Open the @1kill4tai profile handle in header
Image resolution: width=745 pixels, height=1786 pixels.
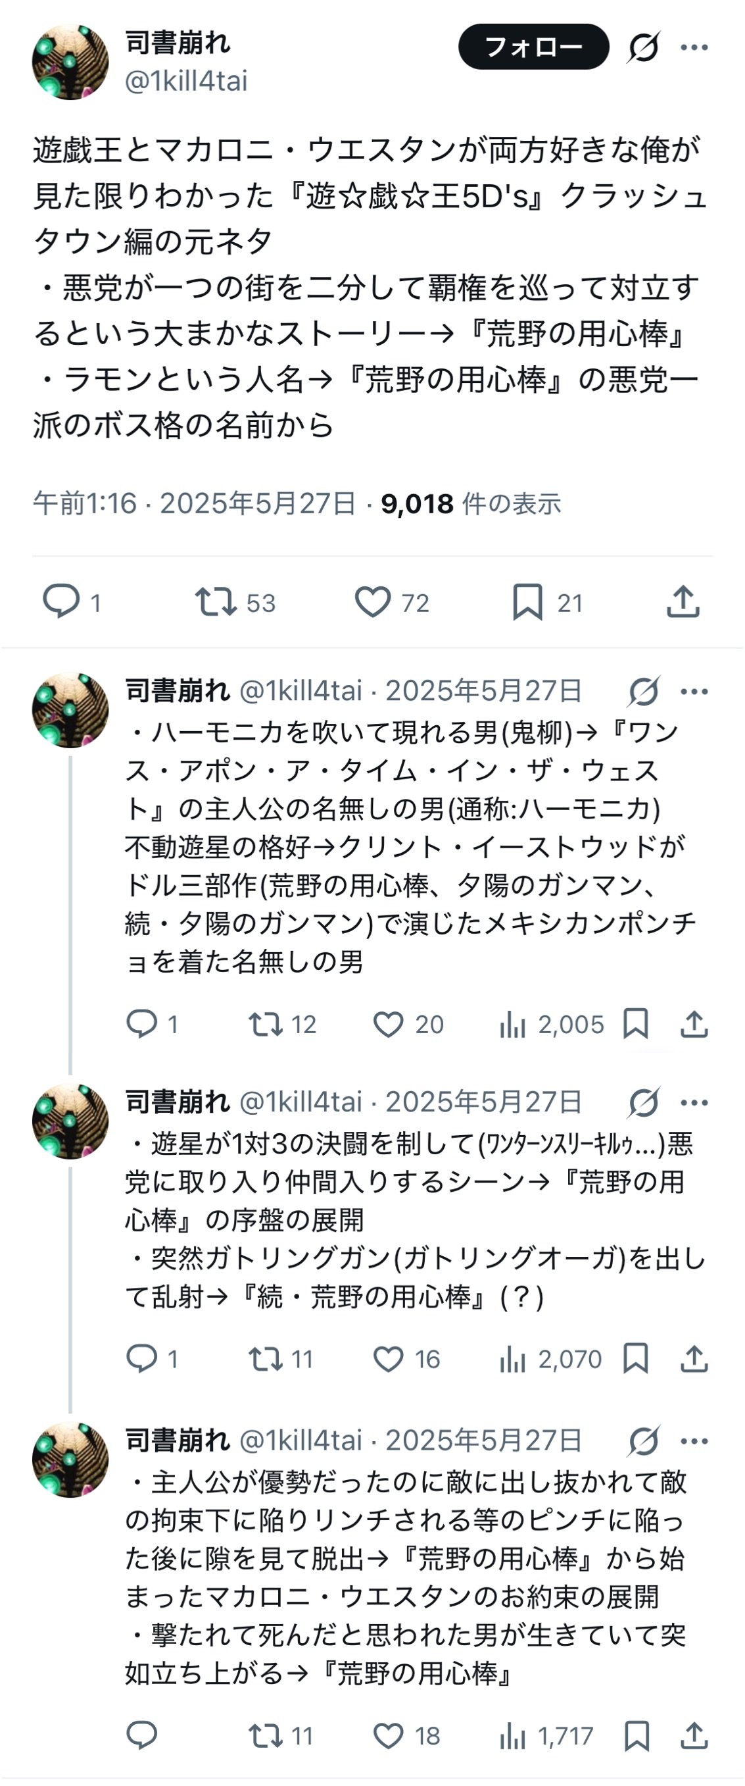coord(187,81)
